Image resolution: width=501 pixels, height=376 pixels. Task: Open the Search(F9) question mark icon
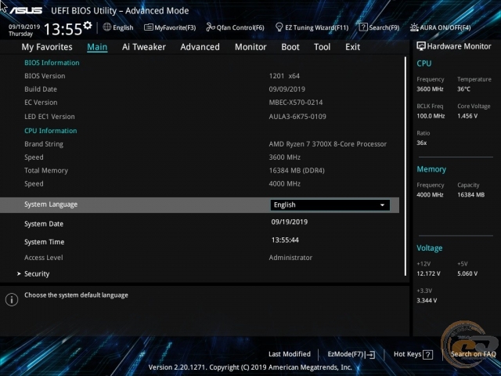point(363,27)
